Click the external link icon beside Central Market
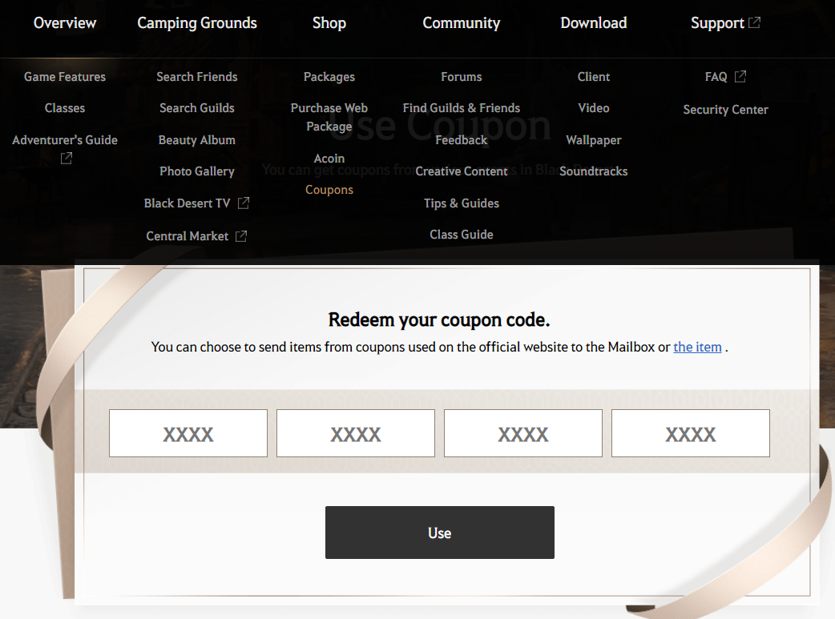835x619 pixels. 241,235
